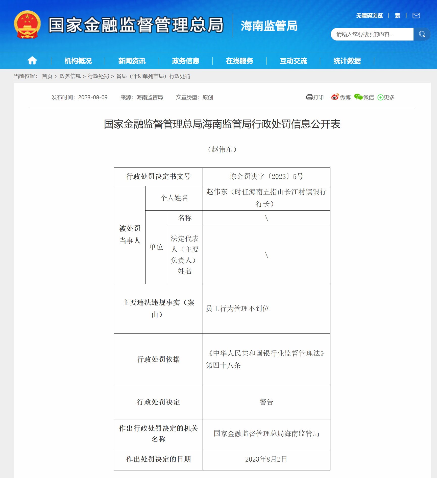Screen dimensions: 437x478
Task: Click the 无障碍浏览 link
Action: click(369, 16)
